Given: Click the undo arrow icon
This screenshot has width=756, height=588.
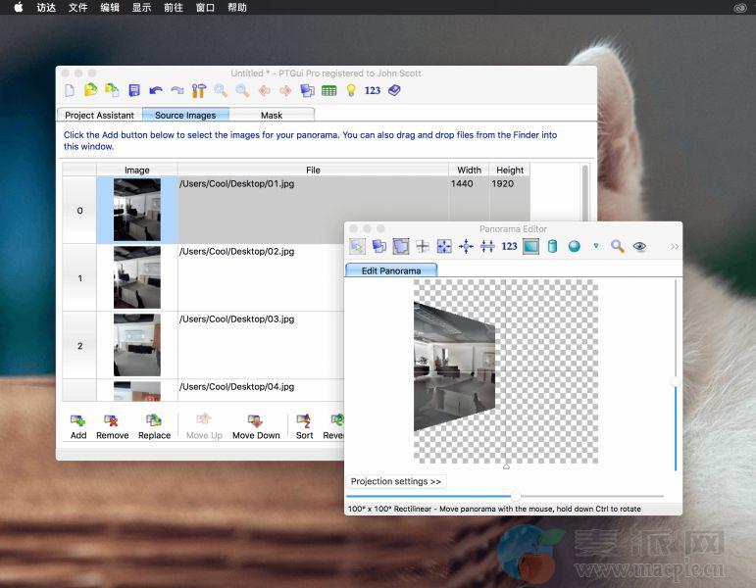Looking at the screenshot, I should (155, 90).
